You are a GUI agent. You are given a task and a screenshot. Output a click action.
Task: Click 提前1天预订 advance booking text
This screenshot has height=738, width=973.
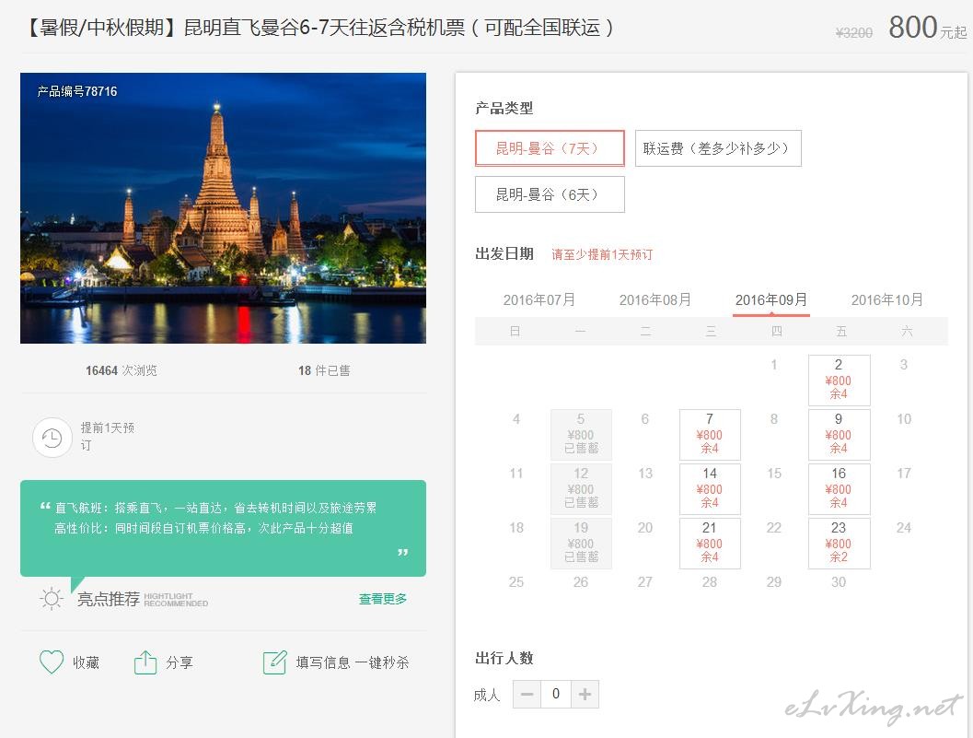click(107, 436)
